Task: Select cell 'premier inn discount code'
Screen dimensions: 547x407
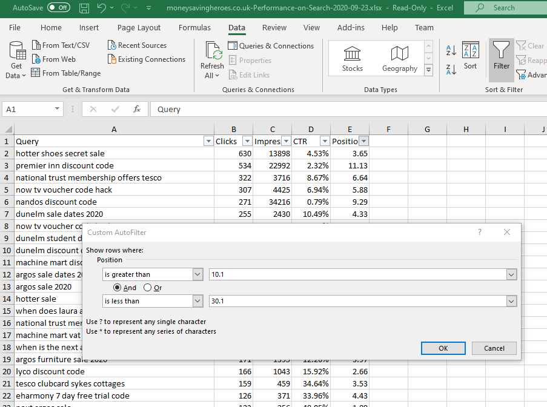Action: click(114, 166)
